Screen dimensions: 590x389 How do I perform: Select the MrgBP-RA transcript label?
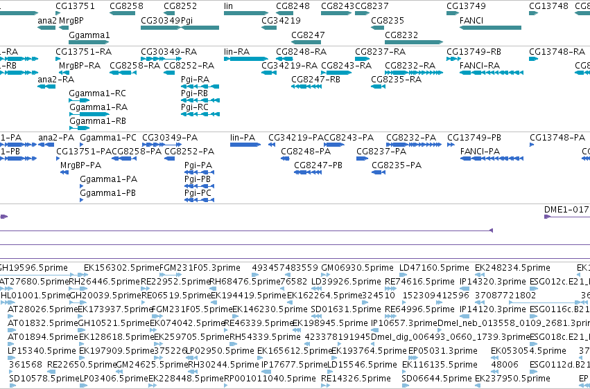click(x=80, y=65)
